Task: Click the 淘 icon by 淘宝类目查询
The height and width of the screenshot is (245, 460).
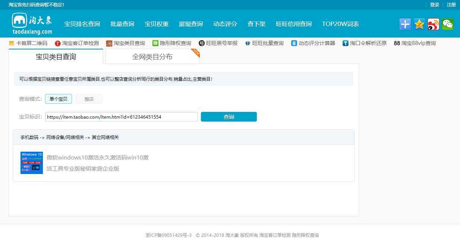Action: point(109,43)
